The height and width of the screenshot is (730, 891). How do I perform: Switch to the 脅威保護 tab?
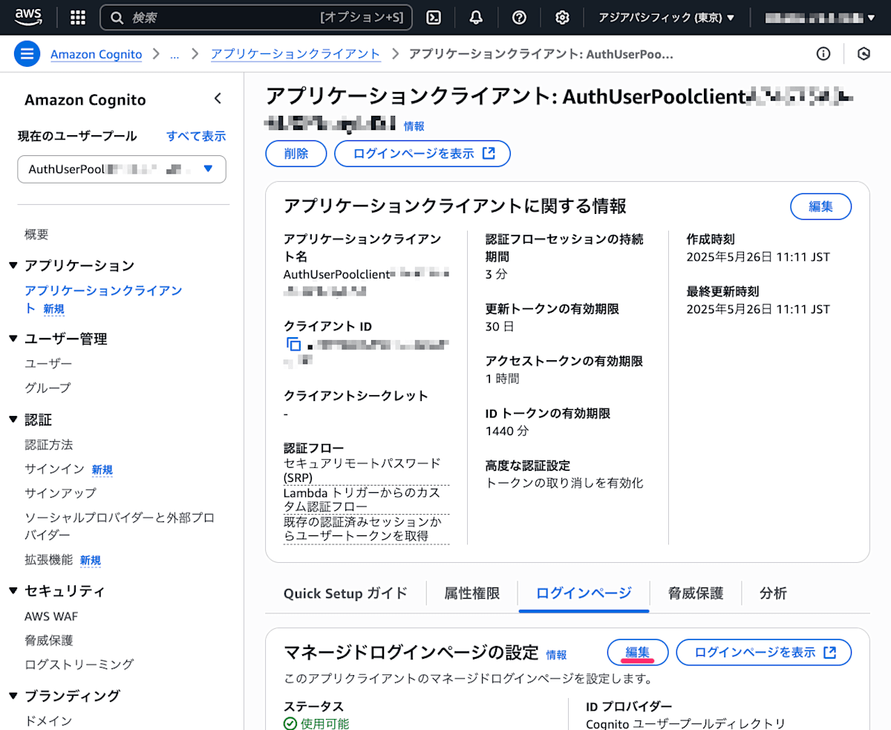(695, 593)
